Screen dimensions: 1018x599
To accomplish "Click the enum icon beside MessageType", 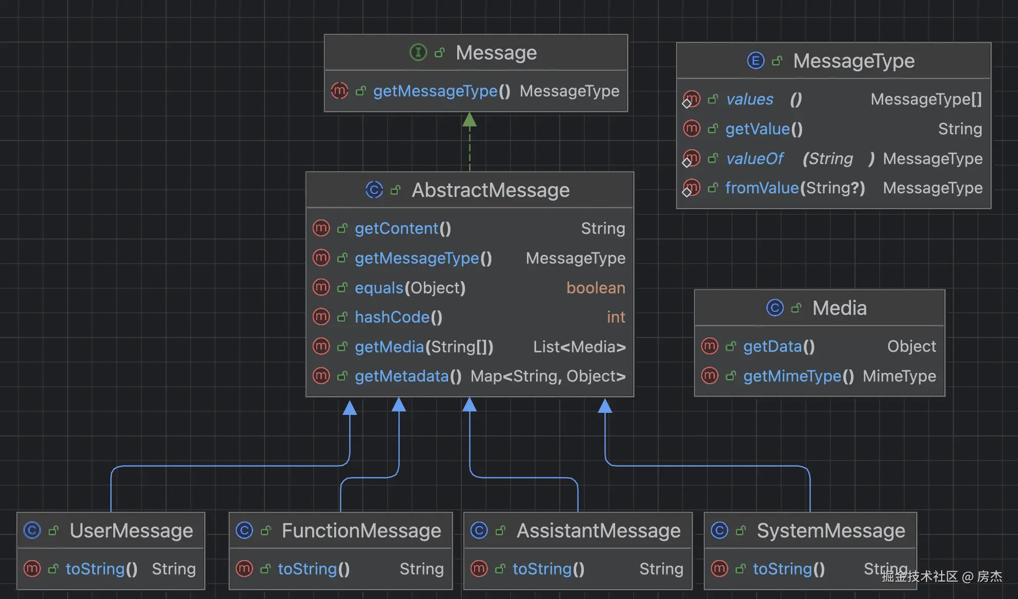I will [x=755, y=61].
